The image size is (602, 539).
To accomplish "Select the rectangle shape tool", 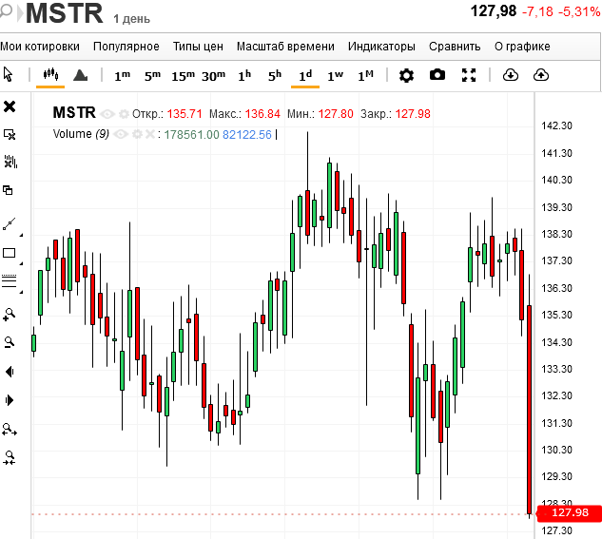I will click(x=10, y=253).
